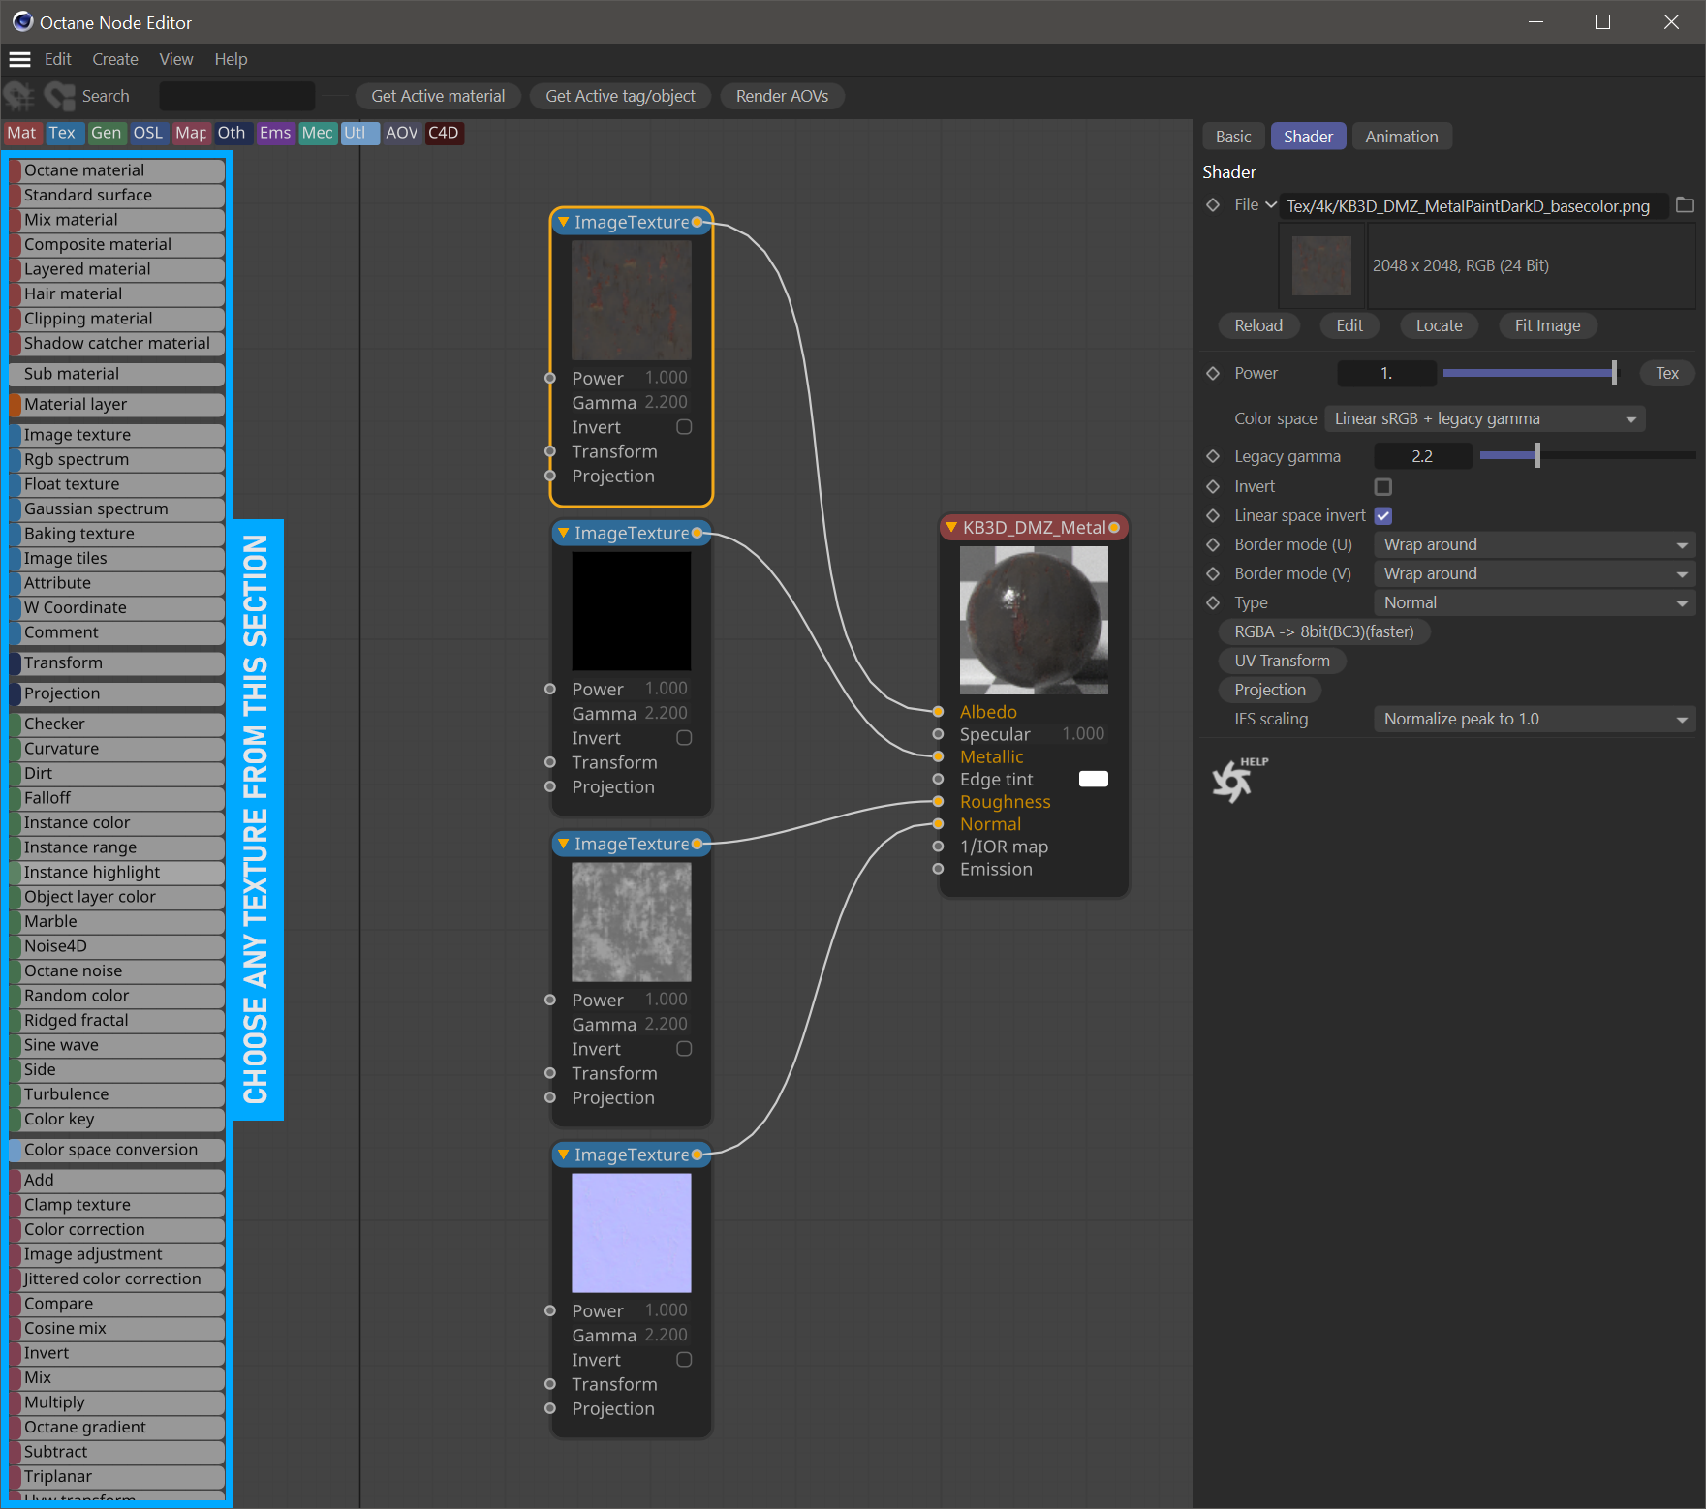Click the Get Active material button
The width and height of the screenshot is (1706, 1509).
pos(438,96)
